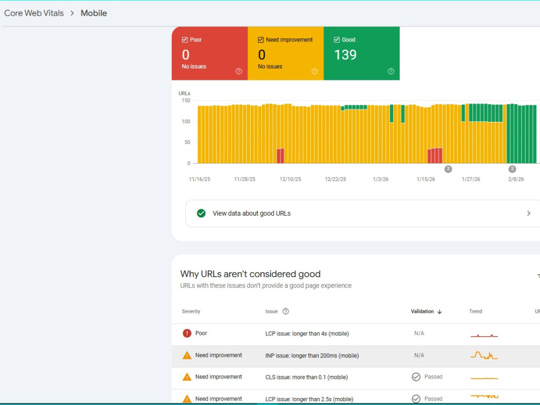The image size is (540, 405).
Task: Click 'Why URLs aren't considered good' heading
Action: coord(251,274)
